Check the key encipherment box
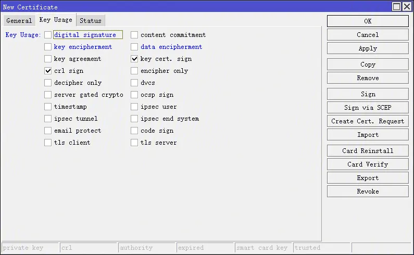The height and width of the screenshot is (255, 414). point(48,47)
